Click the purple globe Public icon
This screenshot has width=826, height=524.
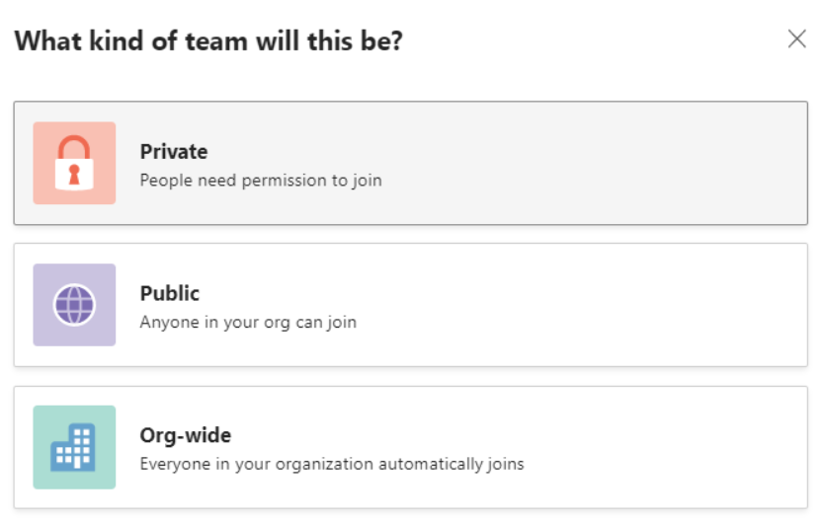[74, 305]
